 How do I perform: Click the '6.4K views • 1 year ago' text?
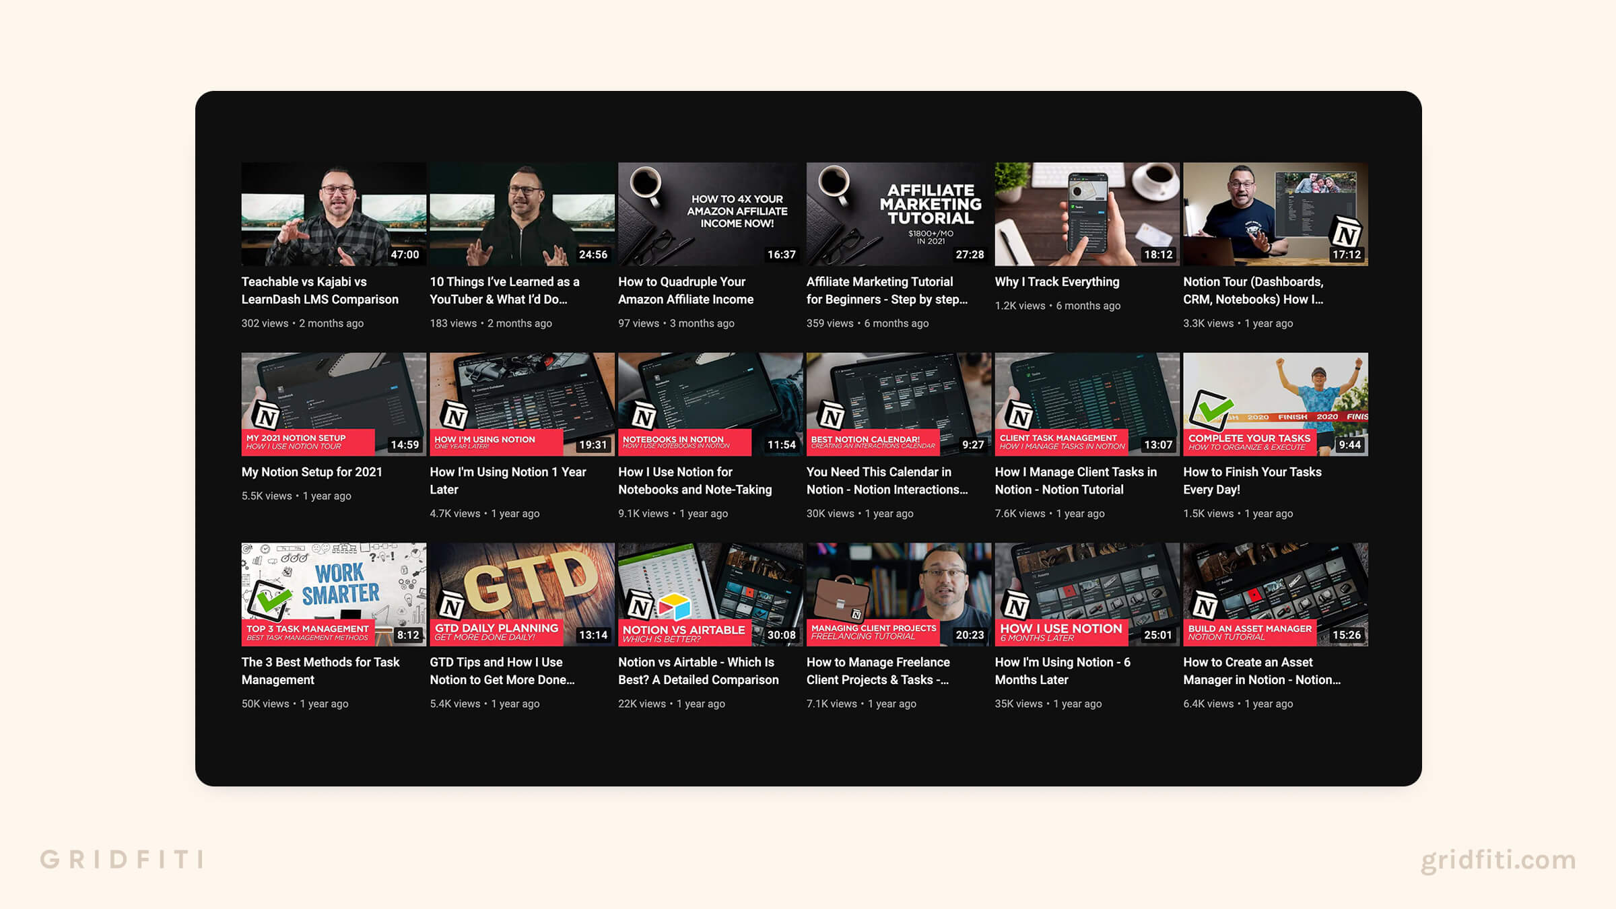1238,704
